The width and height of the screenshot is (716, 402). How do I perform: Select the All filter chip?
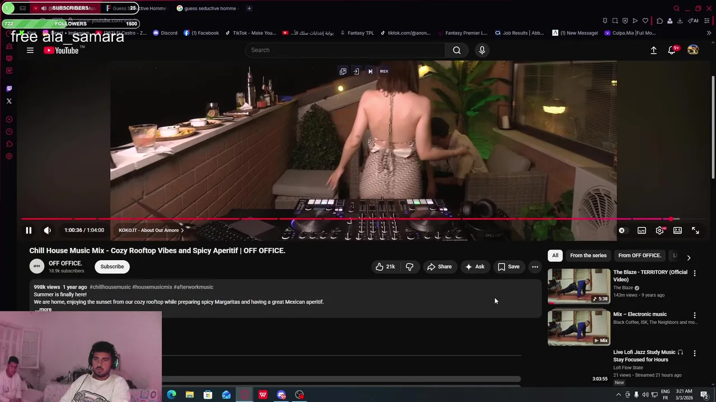[x=555, y=255]
